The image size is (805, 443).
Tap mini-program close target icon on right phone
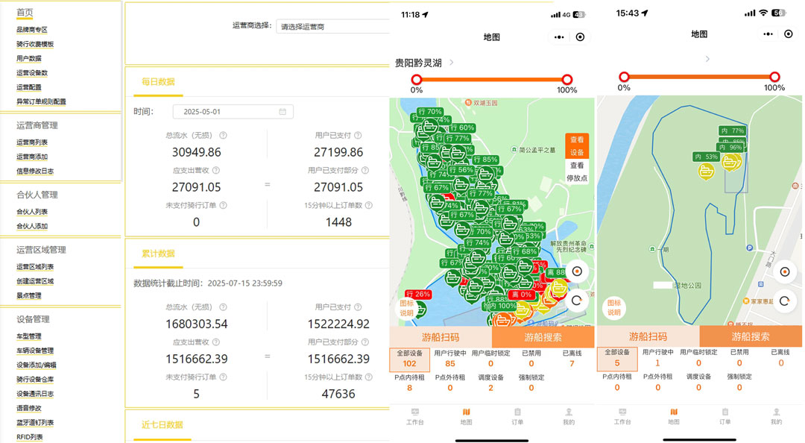pos(789,34)
